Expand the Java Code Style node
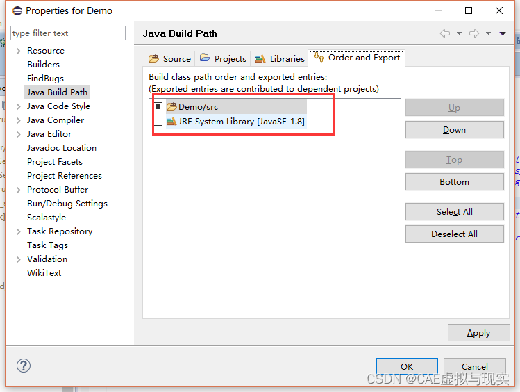 pyautogui.click(x=19, y=106)
